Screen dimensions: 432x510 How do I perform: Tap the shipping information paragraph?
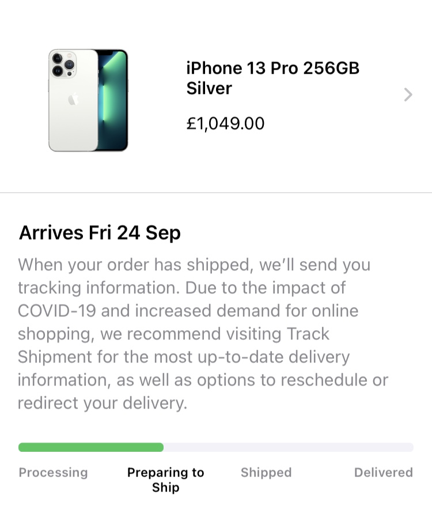[x=203, y=334]
